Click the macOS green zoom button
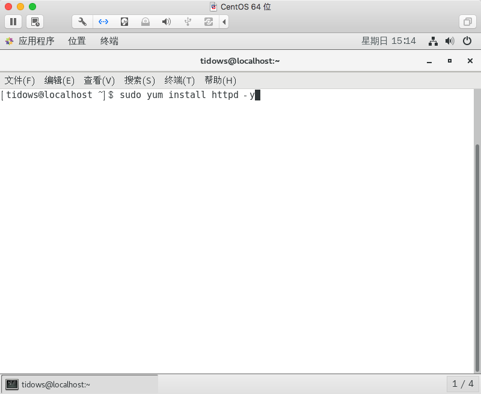 coord(32,7)
